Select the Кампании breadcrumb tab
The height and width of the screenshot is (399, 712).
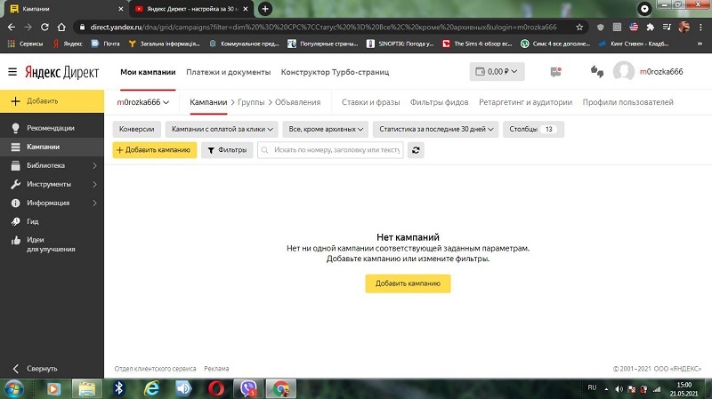pos(208,102)
